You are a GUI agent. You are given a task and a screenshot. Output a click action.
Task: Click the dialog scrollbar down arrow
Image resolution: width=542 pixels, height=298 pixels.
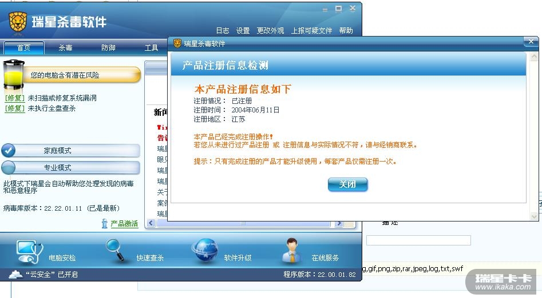534,216
